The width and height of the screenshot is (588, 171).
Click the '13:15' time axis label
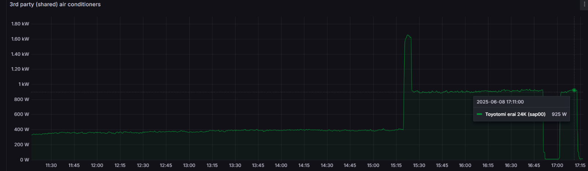212,165
